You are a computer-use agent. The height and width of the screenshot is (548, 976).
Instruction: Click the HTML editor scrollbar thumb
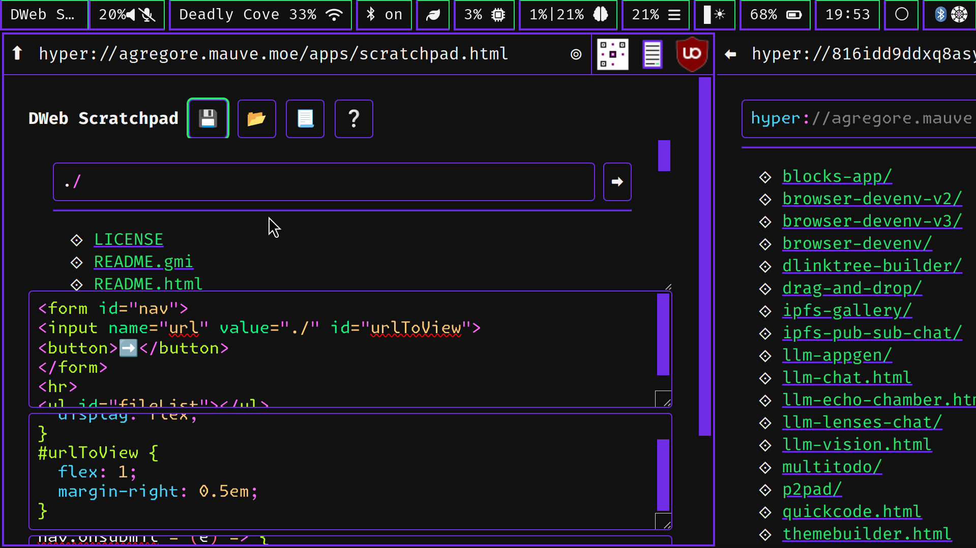663,334
